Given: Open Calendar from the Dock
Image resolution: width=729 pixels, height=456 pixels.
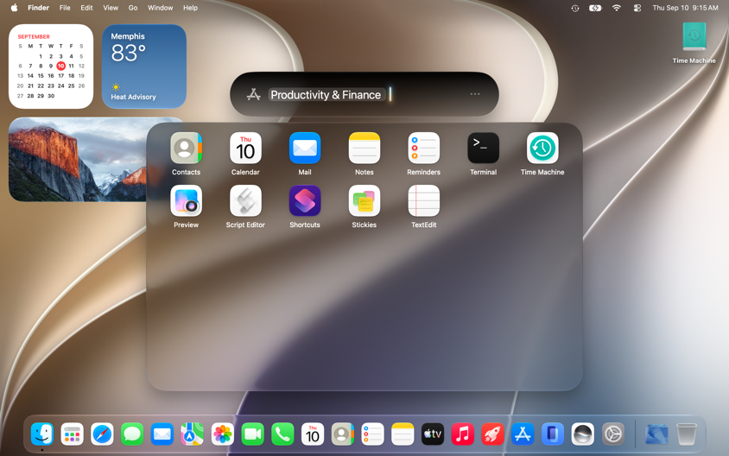Looking at the screenshot, I should (x=313, y=434).
